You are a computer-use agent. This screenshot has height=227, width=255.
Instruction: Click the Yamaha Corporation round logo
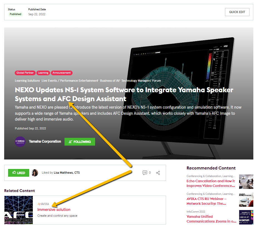[20, 142]
